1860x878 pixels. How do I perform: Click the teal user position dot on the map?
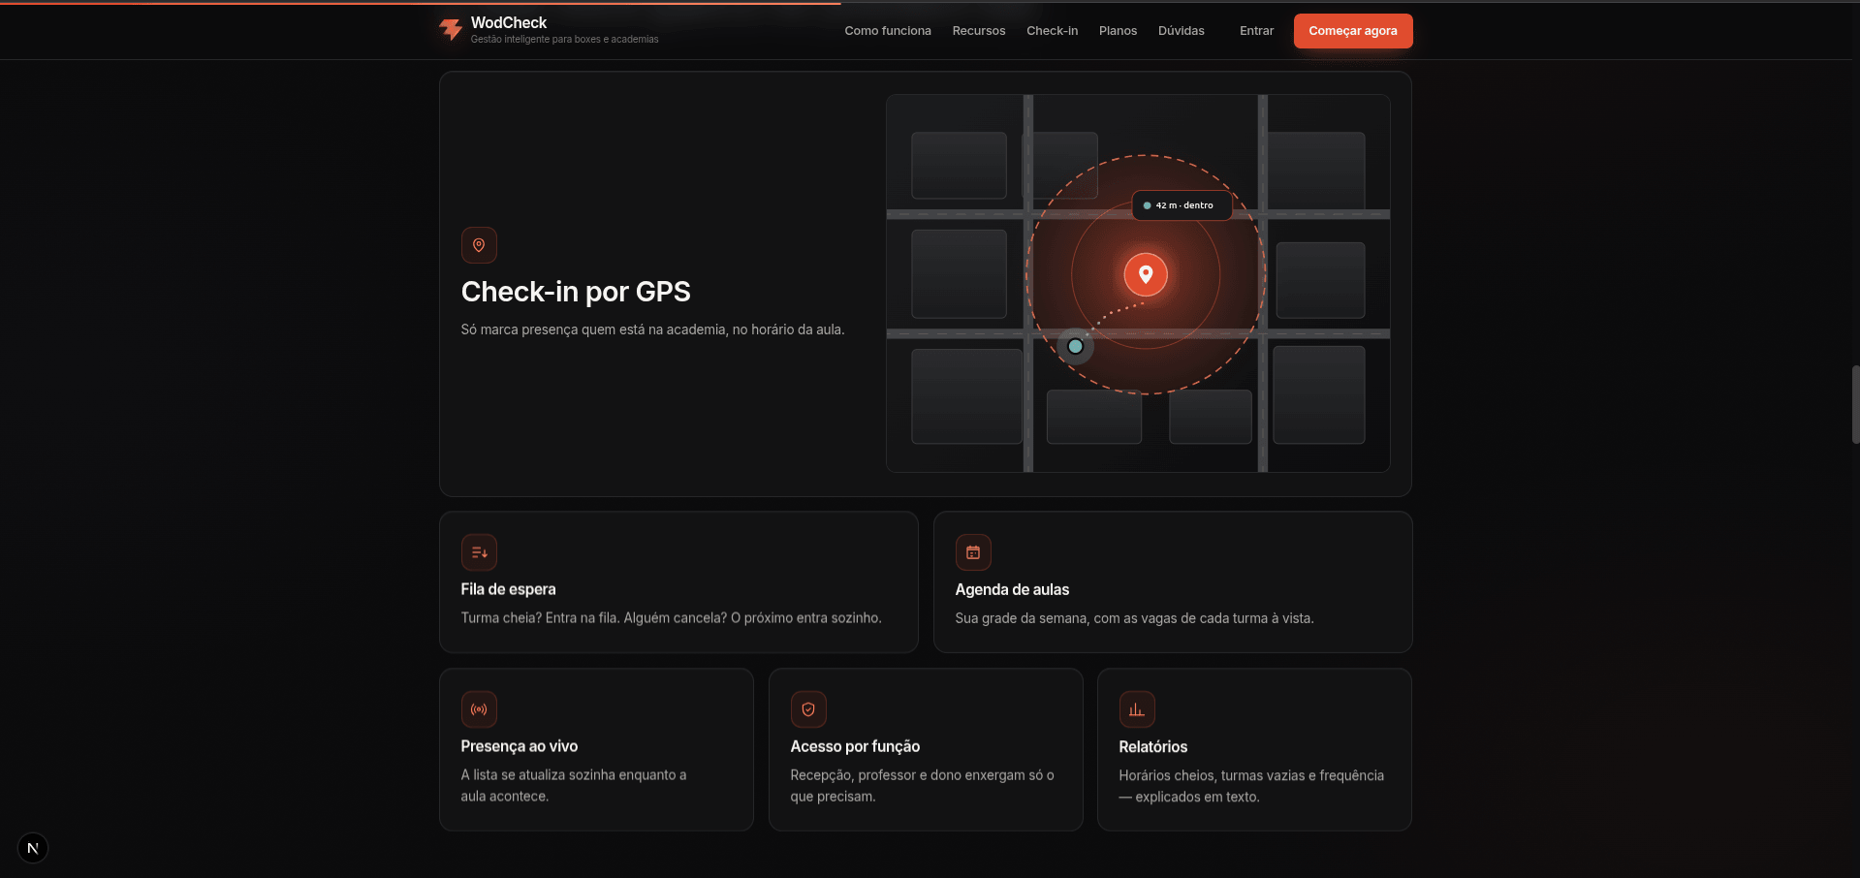[x=1075, y=346]
